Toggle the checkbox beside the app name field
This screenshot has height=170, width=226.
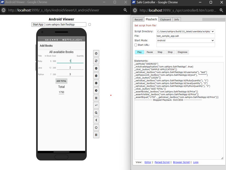pyautogui.click(x=90, y=25)
